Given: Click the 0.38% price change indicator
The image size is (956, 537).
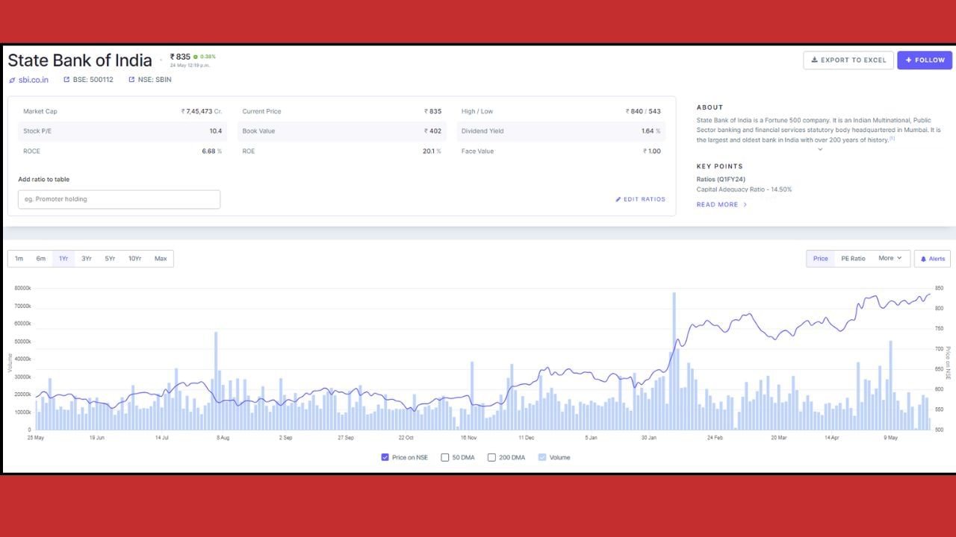Looking at the screenshot, I should (205, 57).
